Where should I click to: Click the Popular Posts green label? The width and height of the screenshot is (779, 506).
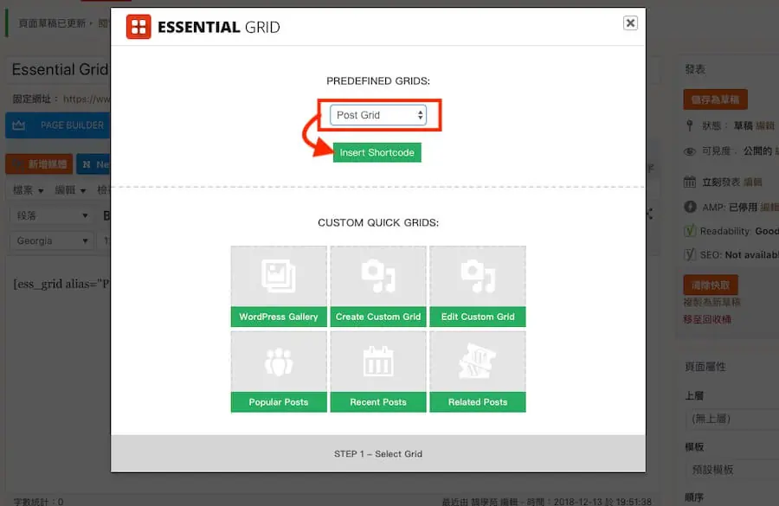pos(279,402)
